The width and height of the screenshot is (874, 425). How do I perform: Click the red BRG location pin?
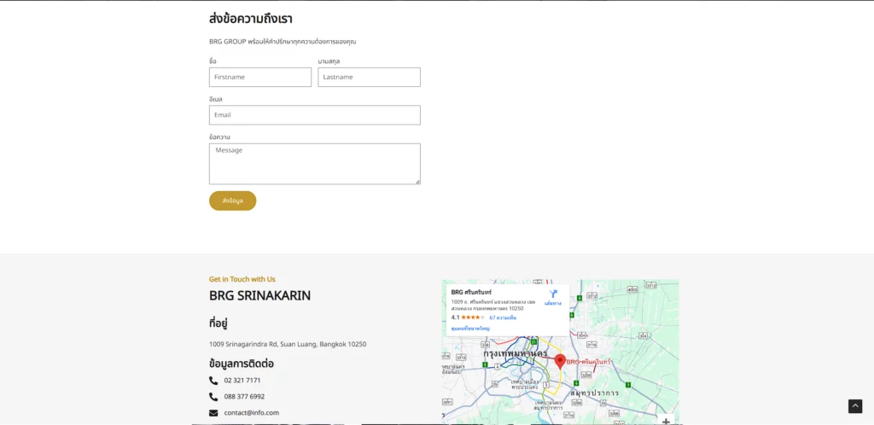560,361
